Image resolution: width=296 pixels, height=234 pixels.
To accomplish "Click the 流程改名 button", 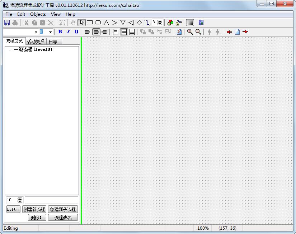I will tap(63, 218).
